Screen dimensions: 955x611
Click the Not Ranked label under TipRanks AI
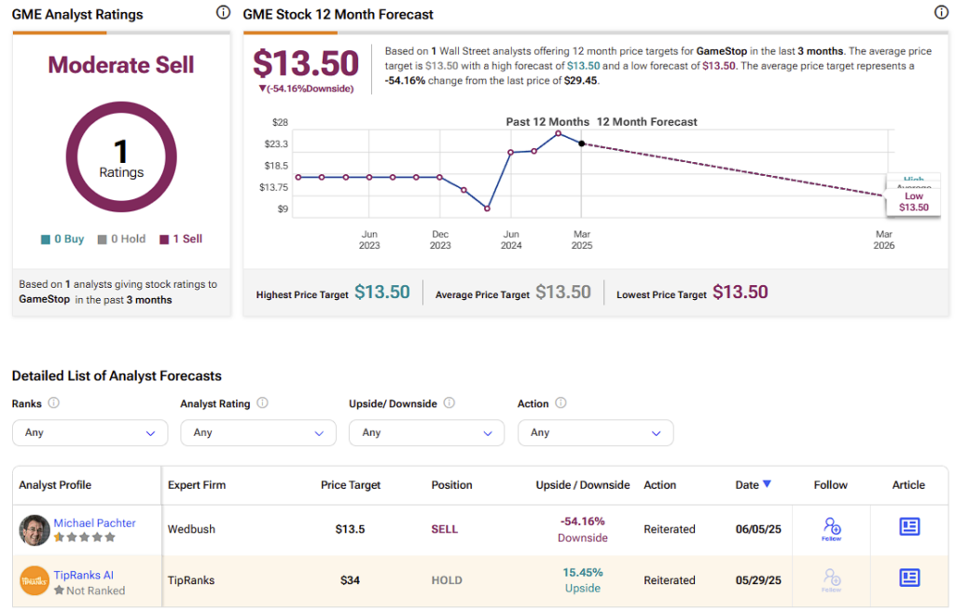coord(96,591)
